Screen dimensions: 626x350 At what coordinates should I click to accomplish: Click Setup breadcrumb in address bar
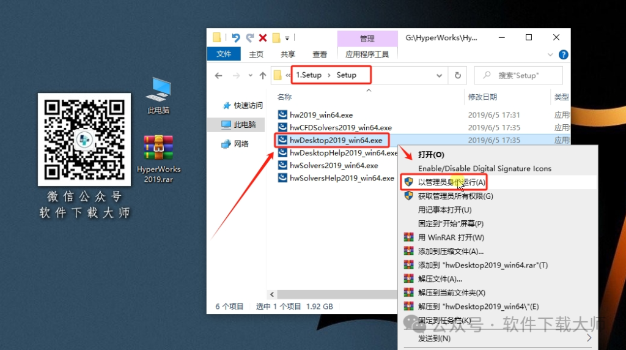click(x=346, y=75)
